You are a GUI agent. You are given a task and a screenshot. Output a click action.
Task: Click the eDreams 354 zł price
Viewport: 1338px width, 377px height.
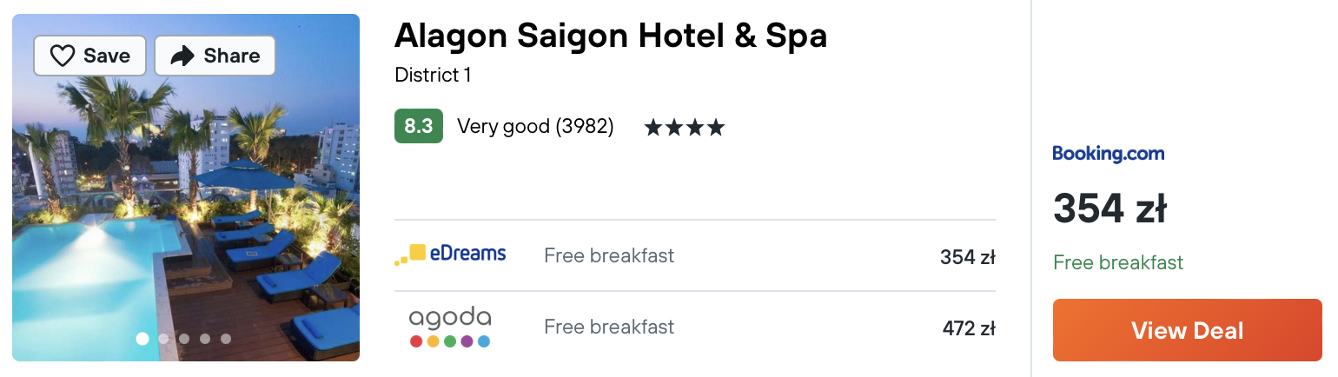968,257
